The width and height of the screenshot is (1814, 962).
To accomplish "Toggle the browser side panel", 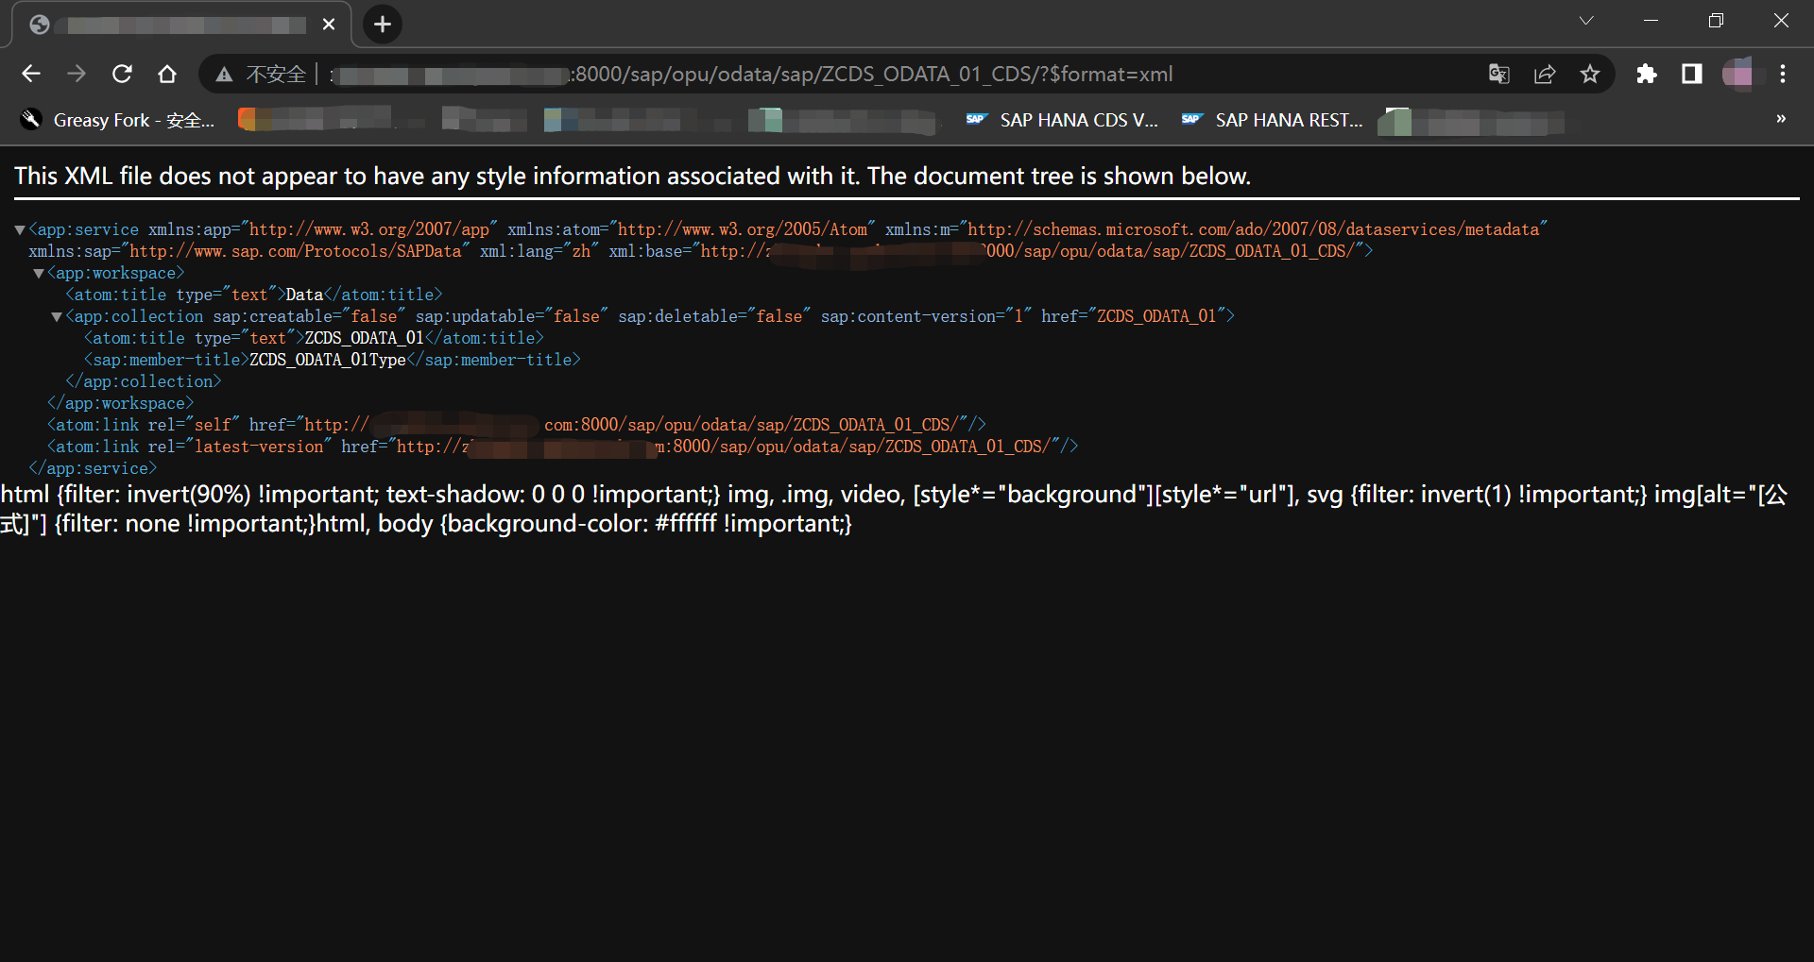I will pos(1692,74).
